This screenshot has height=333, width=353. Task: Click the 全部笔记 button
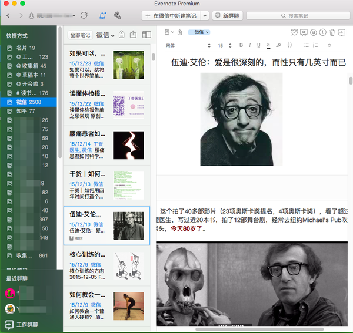click(x=80, y=35)
